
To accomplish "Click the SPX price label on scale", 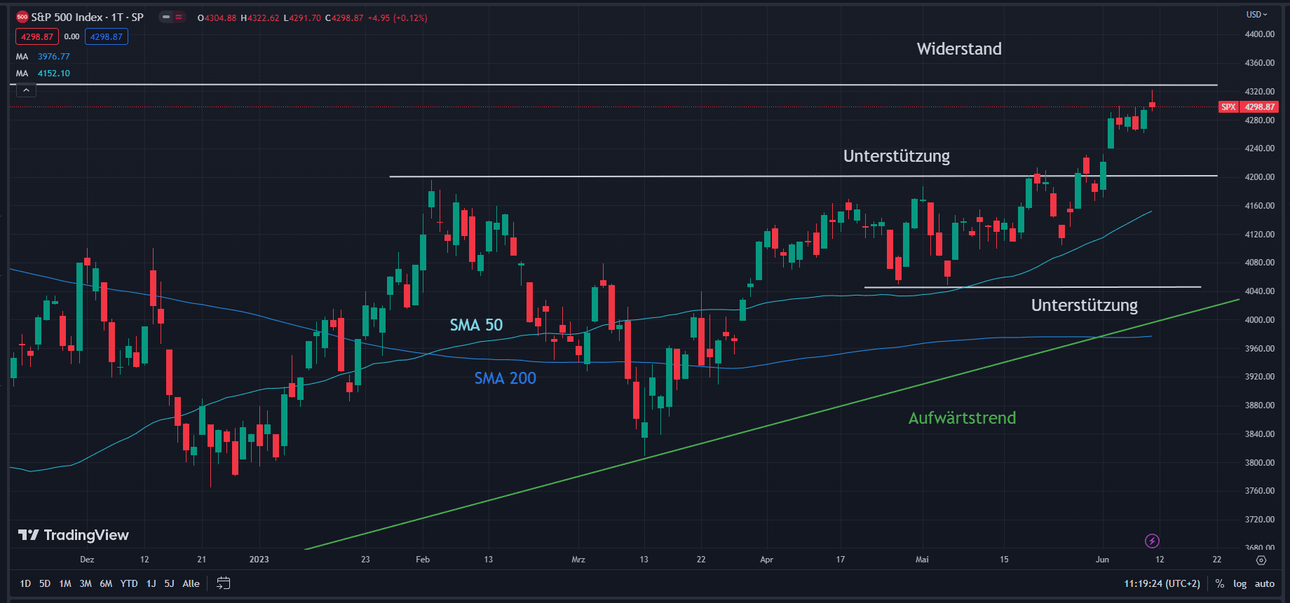I will pyautogui.click(x=1249, y=107).
